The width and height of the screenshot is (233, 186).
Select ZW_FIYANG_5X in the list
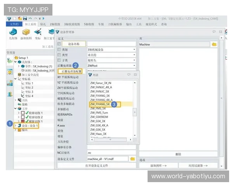click(x=100, y=104)
